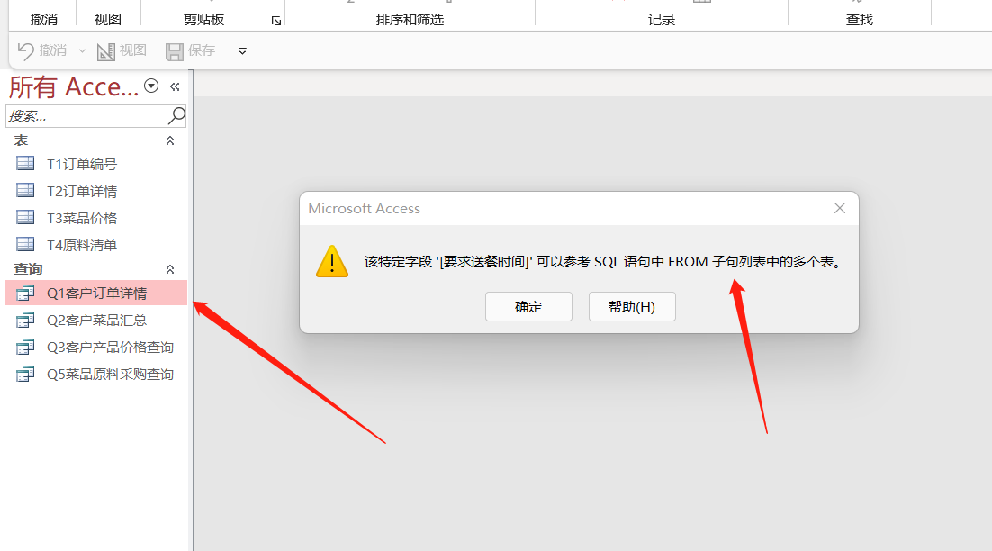Image resolution: width=992 pixels, height=551 pixels.
Task: Click the 视图 design view icon
Action: [105, 51]
